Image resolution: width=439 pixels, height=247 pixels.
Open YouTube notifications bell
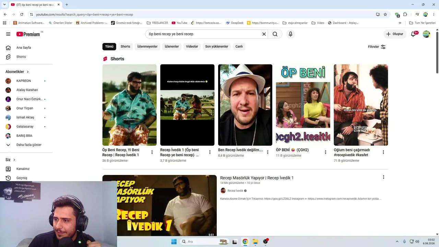413,34
